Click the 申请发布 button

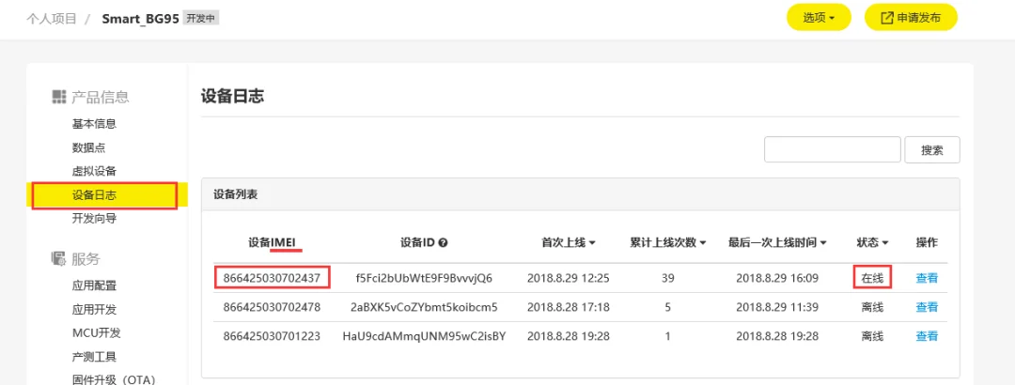(x=911, y=18)
